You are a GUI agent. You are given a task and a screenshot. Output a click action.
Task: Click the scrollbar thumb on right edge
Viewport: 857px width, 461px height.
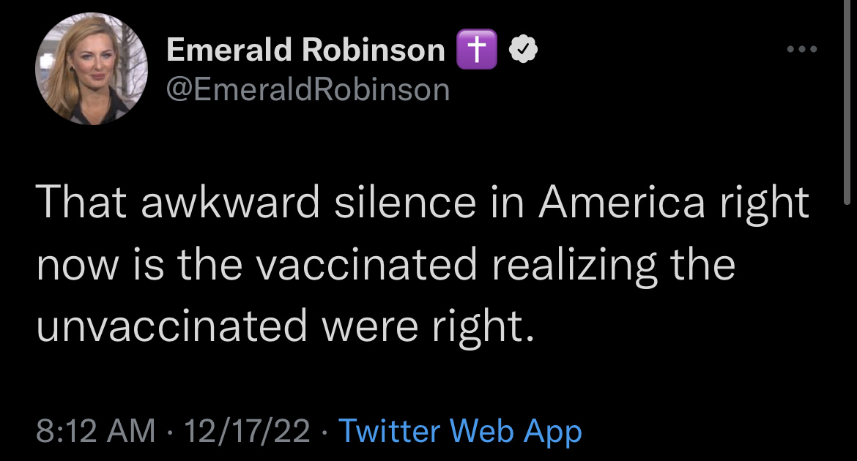(x=847, y=102)
